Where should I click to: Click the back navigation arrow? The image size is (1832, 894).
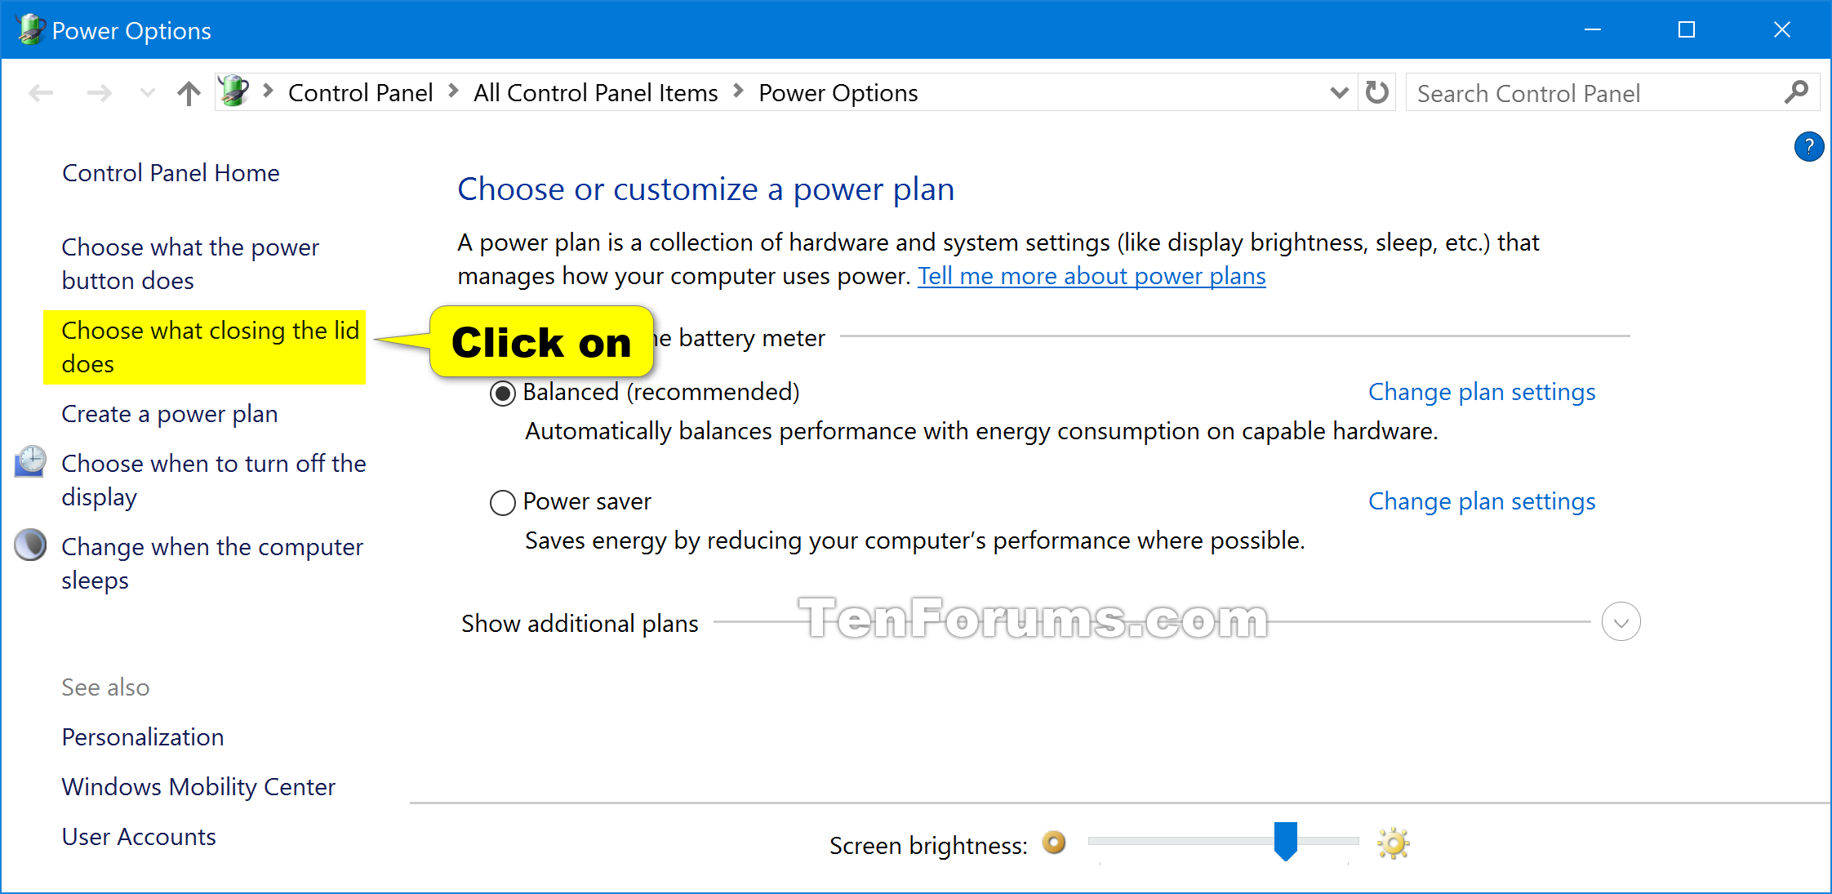[41, 93]
